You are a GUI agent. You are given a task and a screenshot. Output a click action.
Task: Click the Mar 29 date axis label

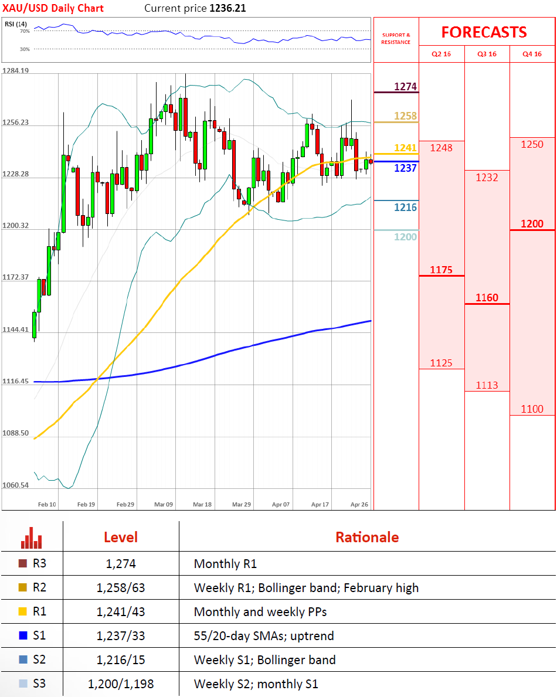242,505
